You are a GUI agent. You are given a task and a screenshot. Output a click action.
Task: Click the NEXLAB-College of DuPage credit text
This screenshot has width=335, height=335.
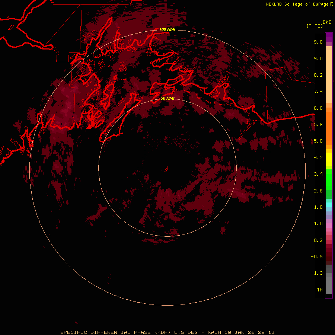coord(297,4)
